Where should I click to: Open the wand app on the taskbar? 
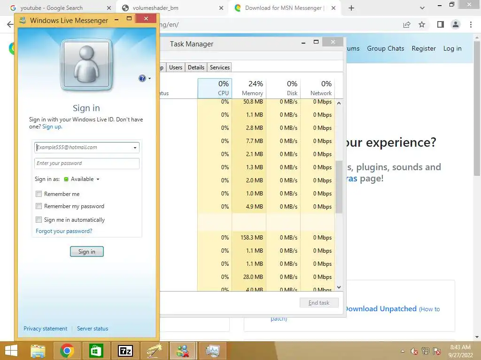[x=154, y=351]
